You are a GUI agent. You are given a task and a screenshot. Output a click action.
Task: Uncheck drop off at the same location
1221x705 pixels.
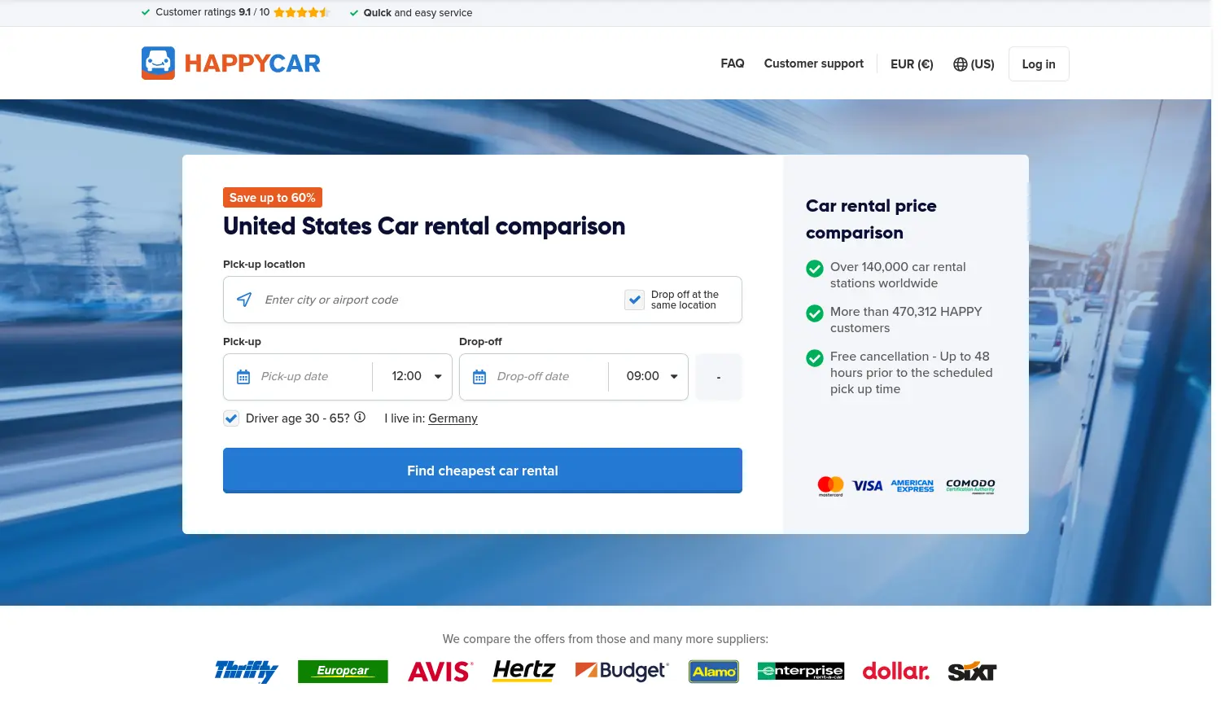(x=635, y=300)
